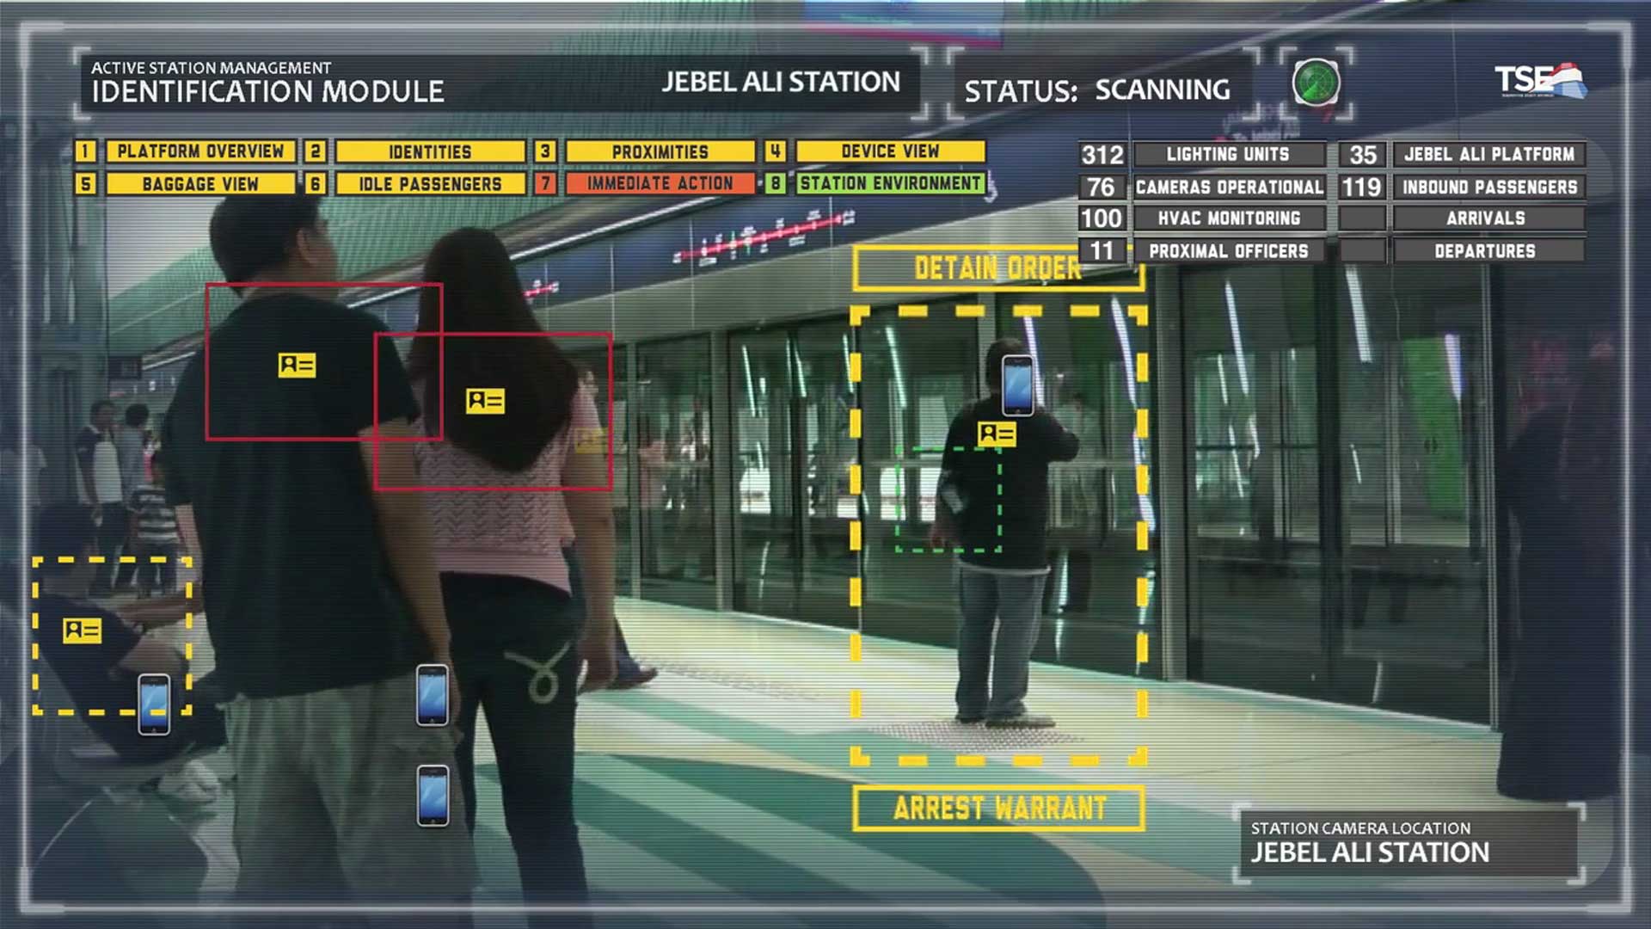
Task: Click the Station Camera Location label panel
Action: click(1409, 843)
